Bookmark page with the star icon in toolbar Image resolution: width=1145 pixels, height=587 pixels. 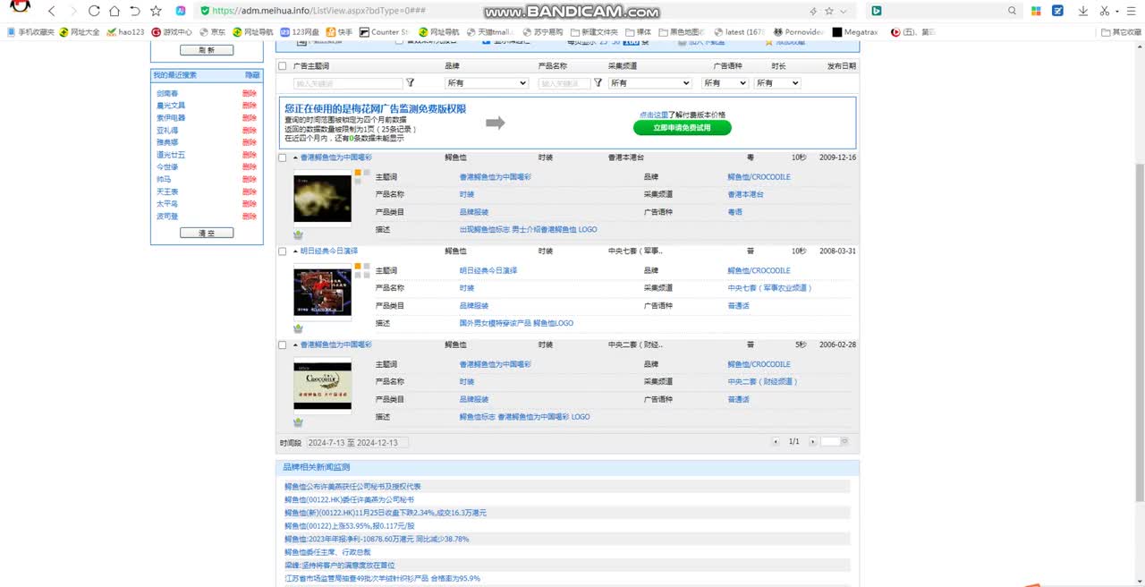coord(157,11)
